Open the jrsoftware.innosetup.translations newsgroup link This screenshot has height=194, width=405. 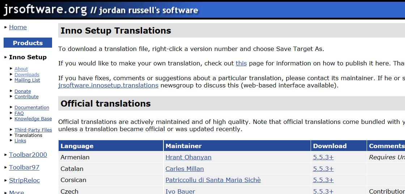tap(108, 85)
